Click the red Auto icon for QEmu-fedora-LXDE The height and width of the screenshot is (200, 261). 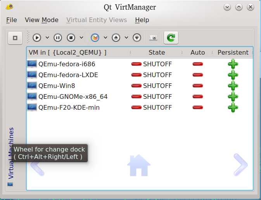[198, 75]
